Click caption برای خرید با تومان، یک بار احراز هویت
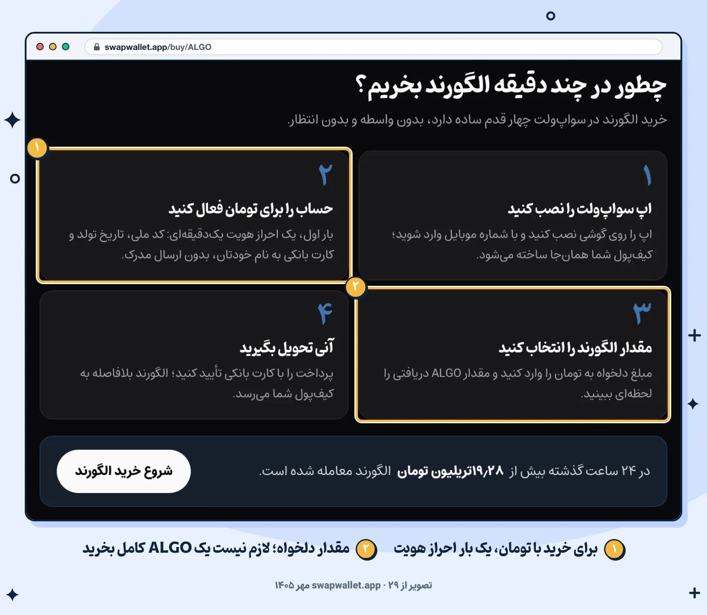This screenshot has width=707, height=615. 495,549
